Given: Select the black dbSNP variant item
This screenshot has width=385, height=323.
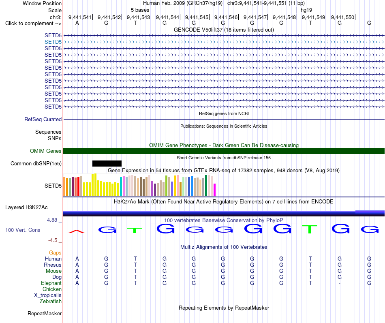Looking at the screenshot, I should [107, 164].
